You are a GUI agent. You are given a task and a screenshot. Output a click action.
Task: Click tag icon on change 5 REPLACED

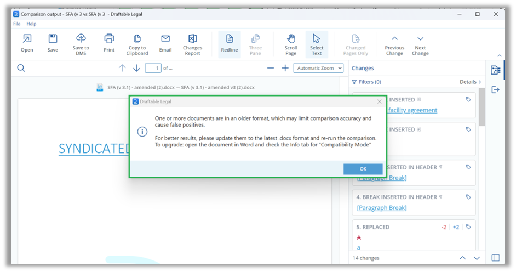pyautogui.click(x=468, y=227)
